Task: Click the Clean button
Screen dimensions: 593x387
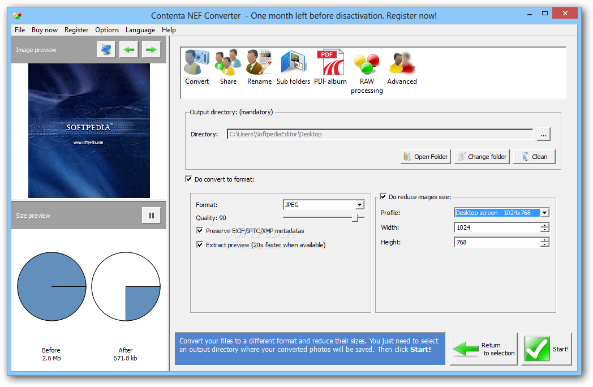Action: tap(534, 157)
